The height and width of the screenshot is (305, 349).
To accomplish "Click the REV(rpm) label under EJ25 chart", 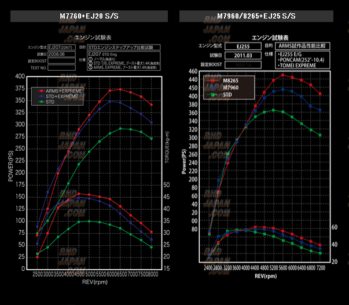I will pyautogui.click(x=266, y=276).
